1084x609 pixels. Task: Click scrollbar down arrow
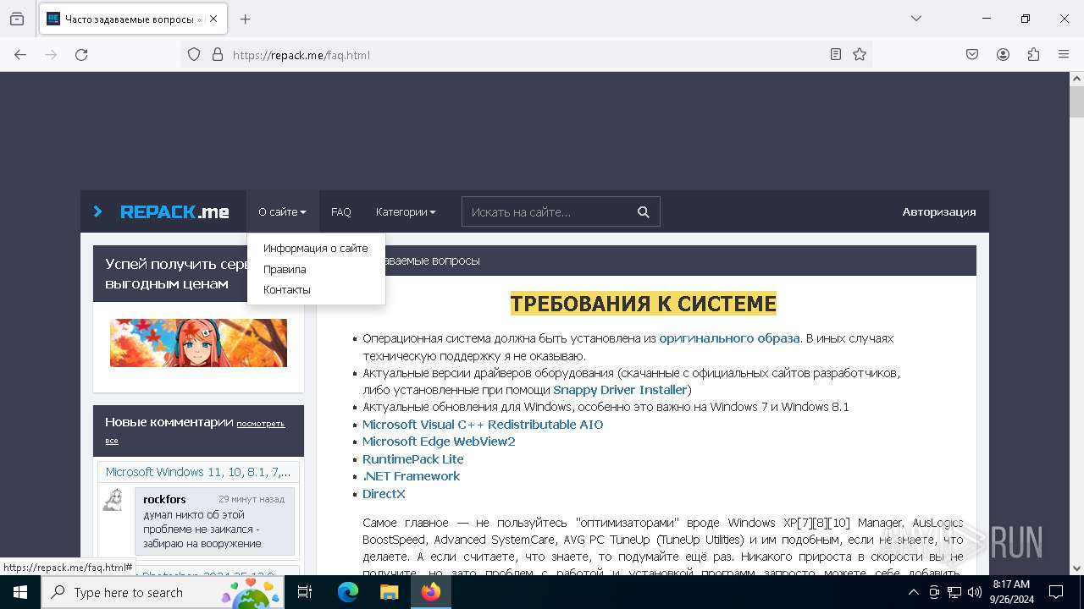1076,568
